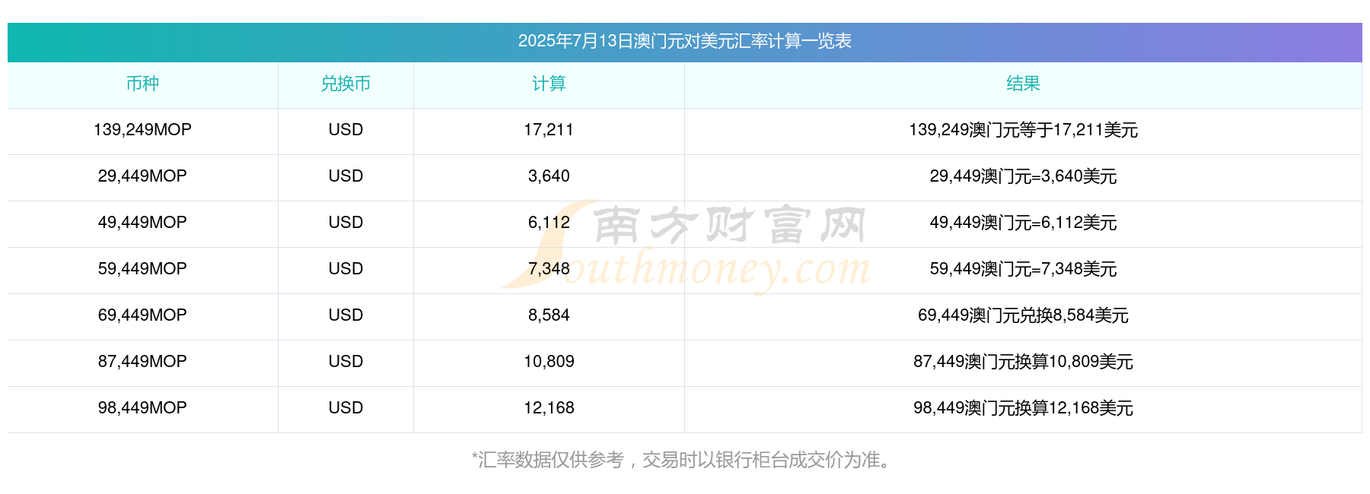Click USD in the 139,249MOP row

coord(346,130)
